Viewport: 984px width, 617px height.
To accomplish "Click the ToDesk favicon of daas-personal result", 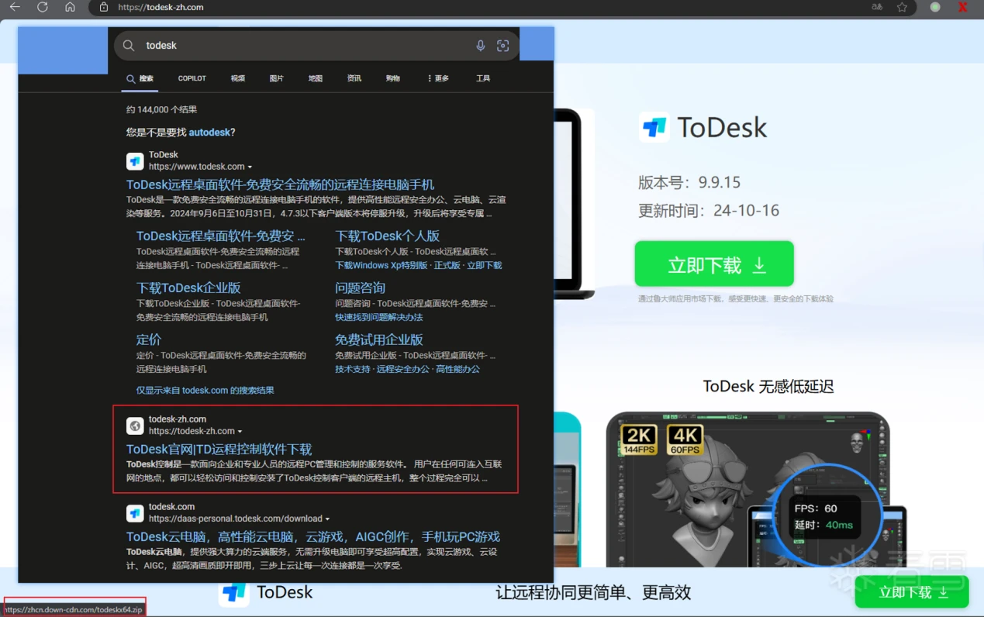I will [x=135, y=513].
